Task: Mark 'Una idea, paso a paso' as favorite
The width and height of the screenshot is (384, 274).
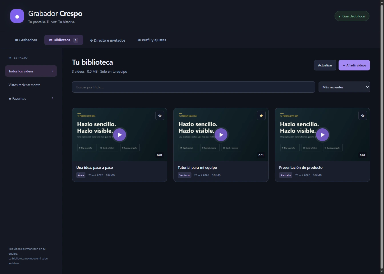Action: tap(160, 115)
